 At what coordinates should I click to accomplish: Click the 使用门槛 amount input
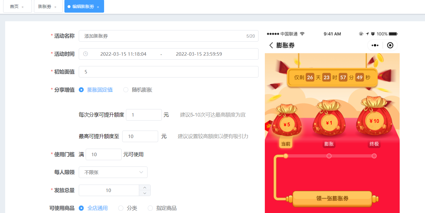104,154
